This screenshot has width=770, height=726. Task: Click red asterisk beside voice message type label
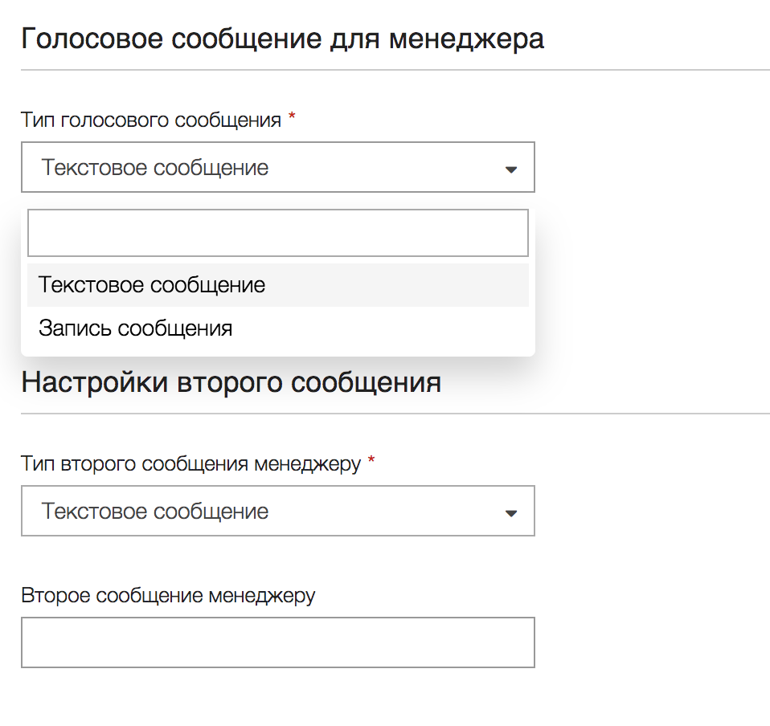click(x=293, y=117)
